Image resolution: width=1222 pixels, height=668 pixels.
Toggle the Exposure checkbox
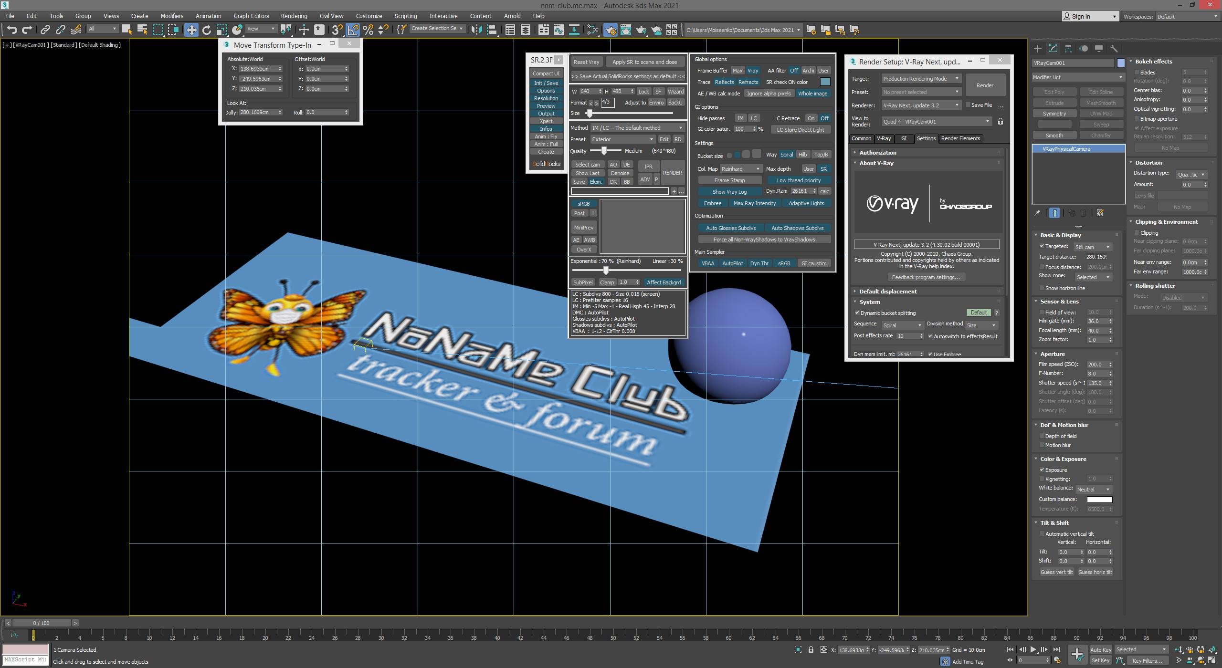(1042, 470)
